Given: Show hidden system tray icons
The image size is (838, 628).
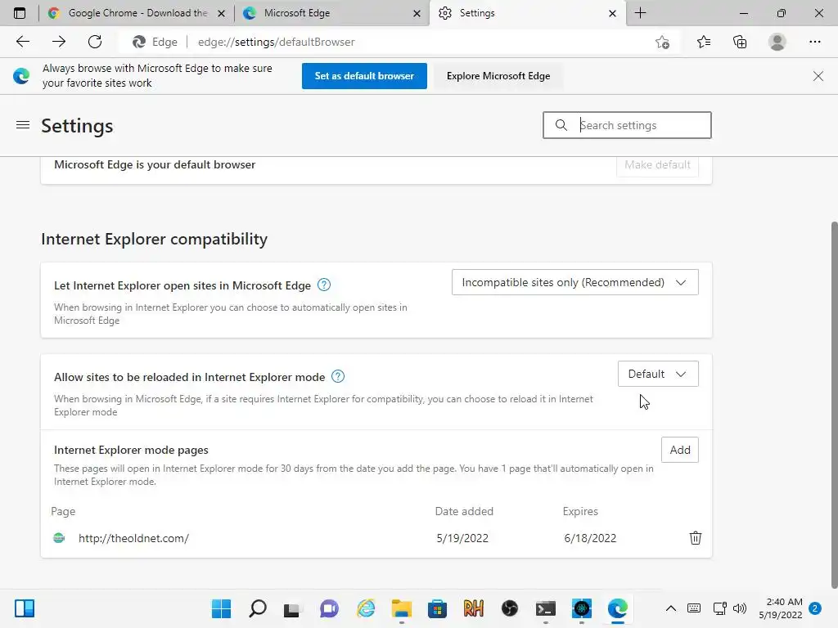Looking at the screenshot, I should pyautogui.click(x=671, y=608).
